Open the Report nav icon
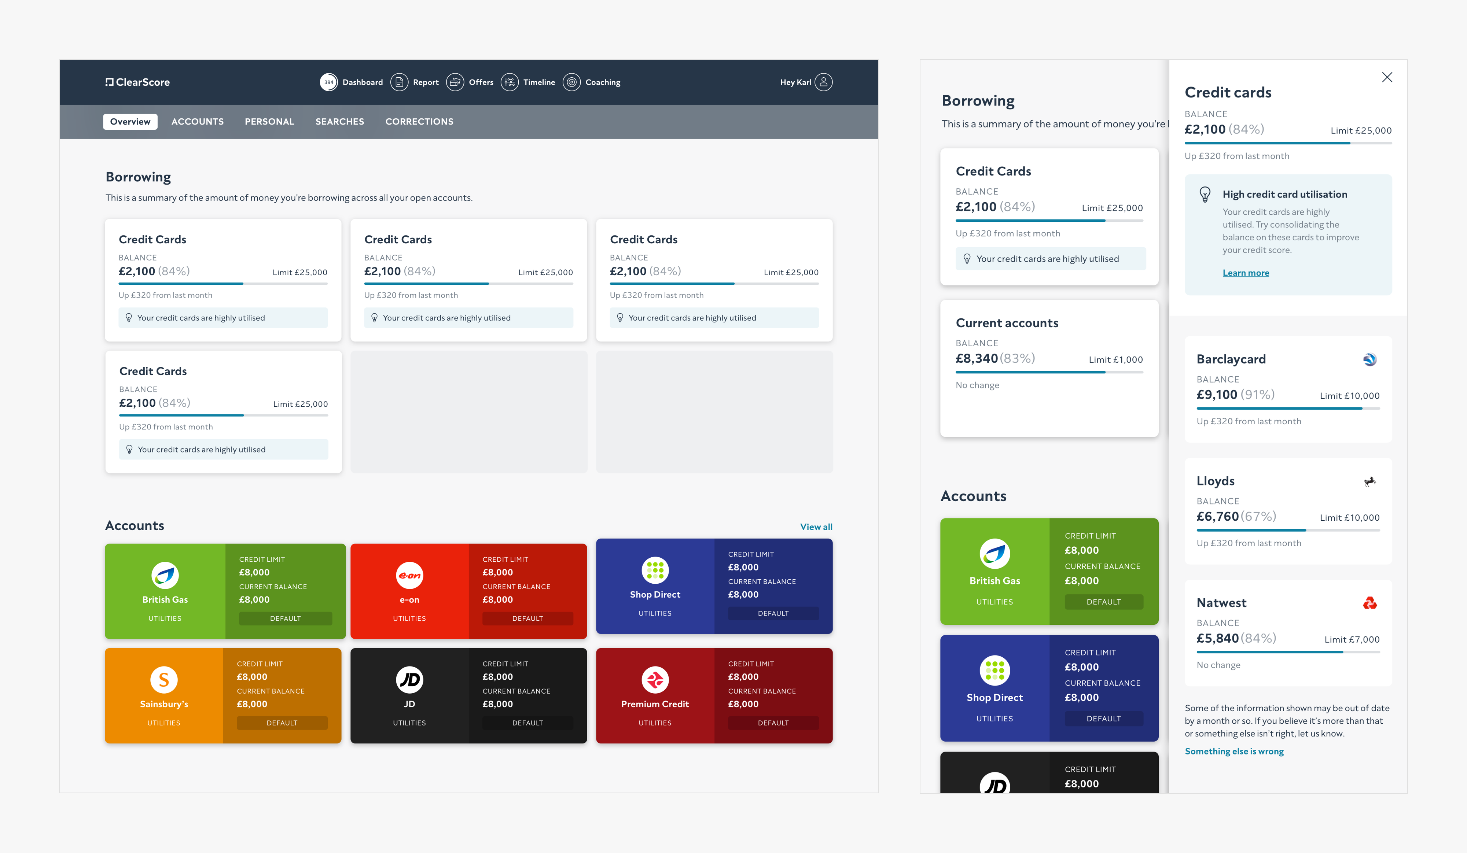Image resolution: width=1467 pixels, height=853 pixels. coord(399,82)
